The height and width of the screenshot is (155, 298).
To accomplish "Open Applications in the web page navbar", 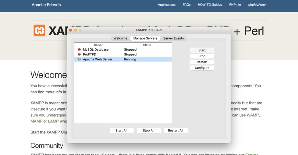I will tap(166, 5).
